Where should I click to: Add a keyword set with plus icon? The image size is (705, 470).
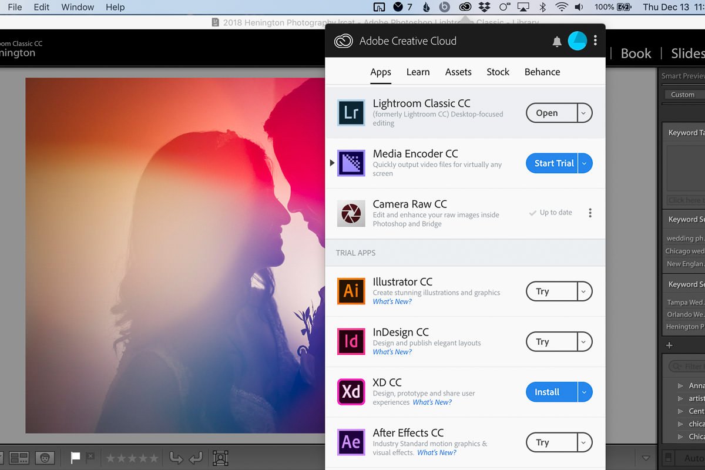pyautogui.click(x=669, y=345)
